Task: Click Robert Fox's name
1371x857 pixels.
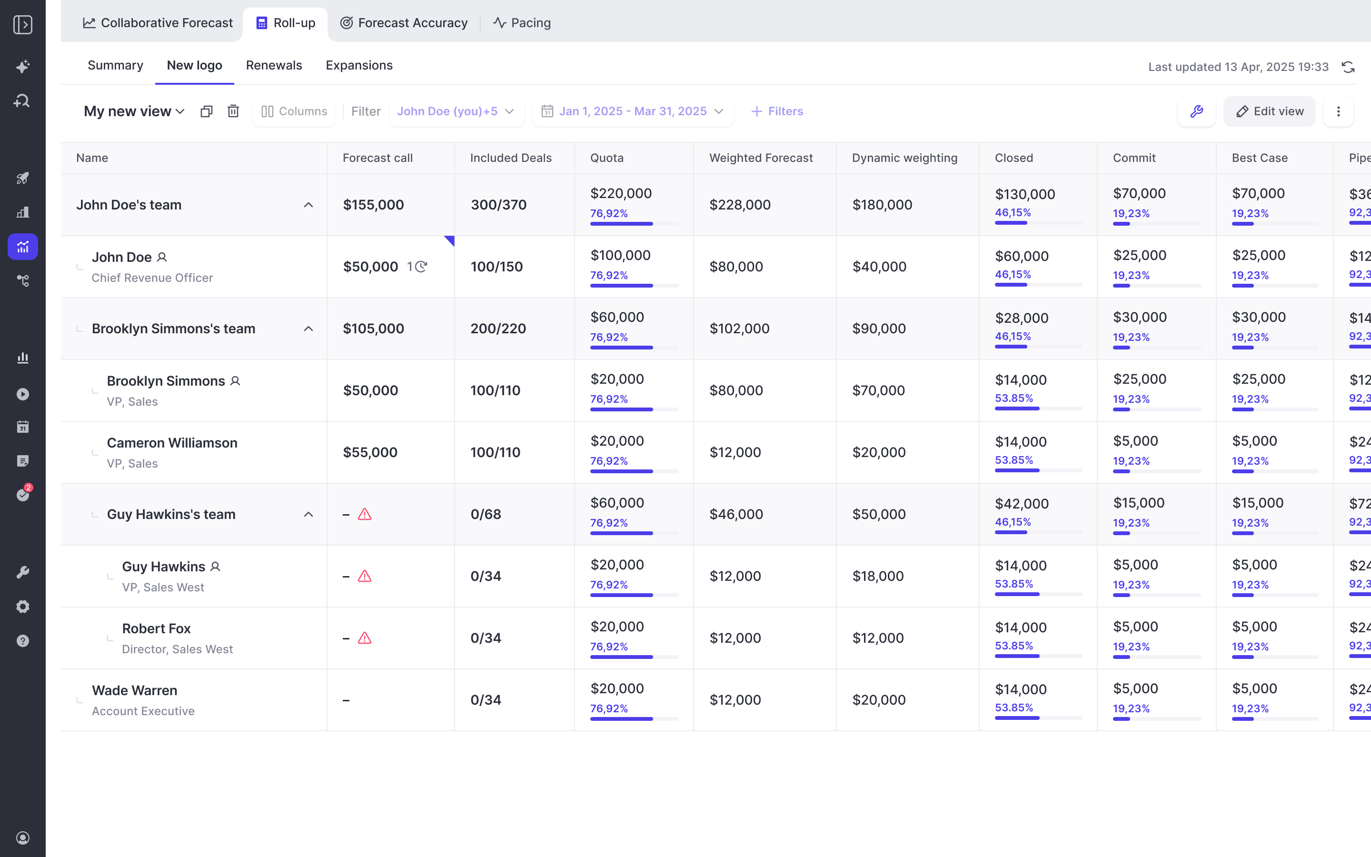Action: (156, 628)
